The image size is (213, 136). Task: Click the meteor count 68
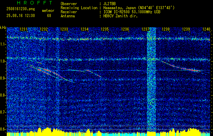[x=49, y=16]
